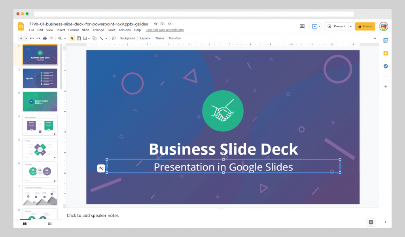405x237 pixels.
Task: Click the Share button
Action: (x=365, y=27)
